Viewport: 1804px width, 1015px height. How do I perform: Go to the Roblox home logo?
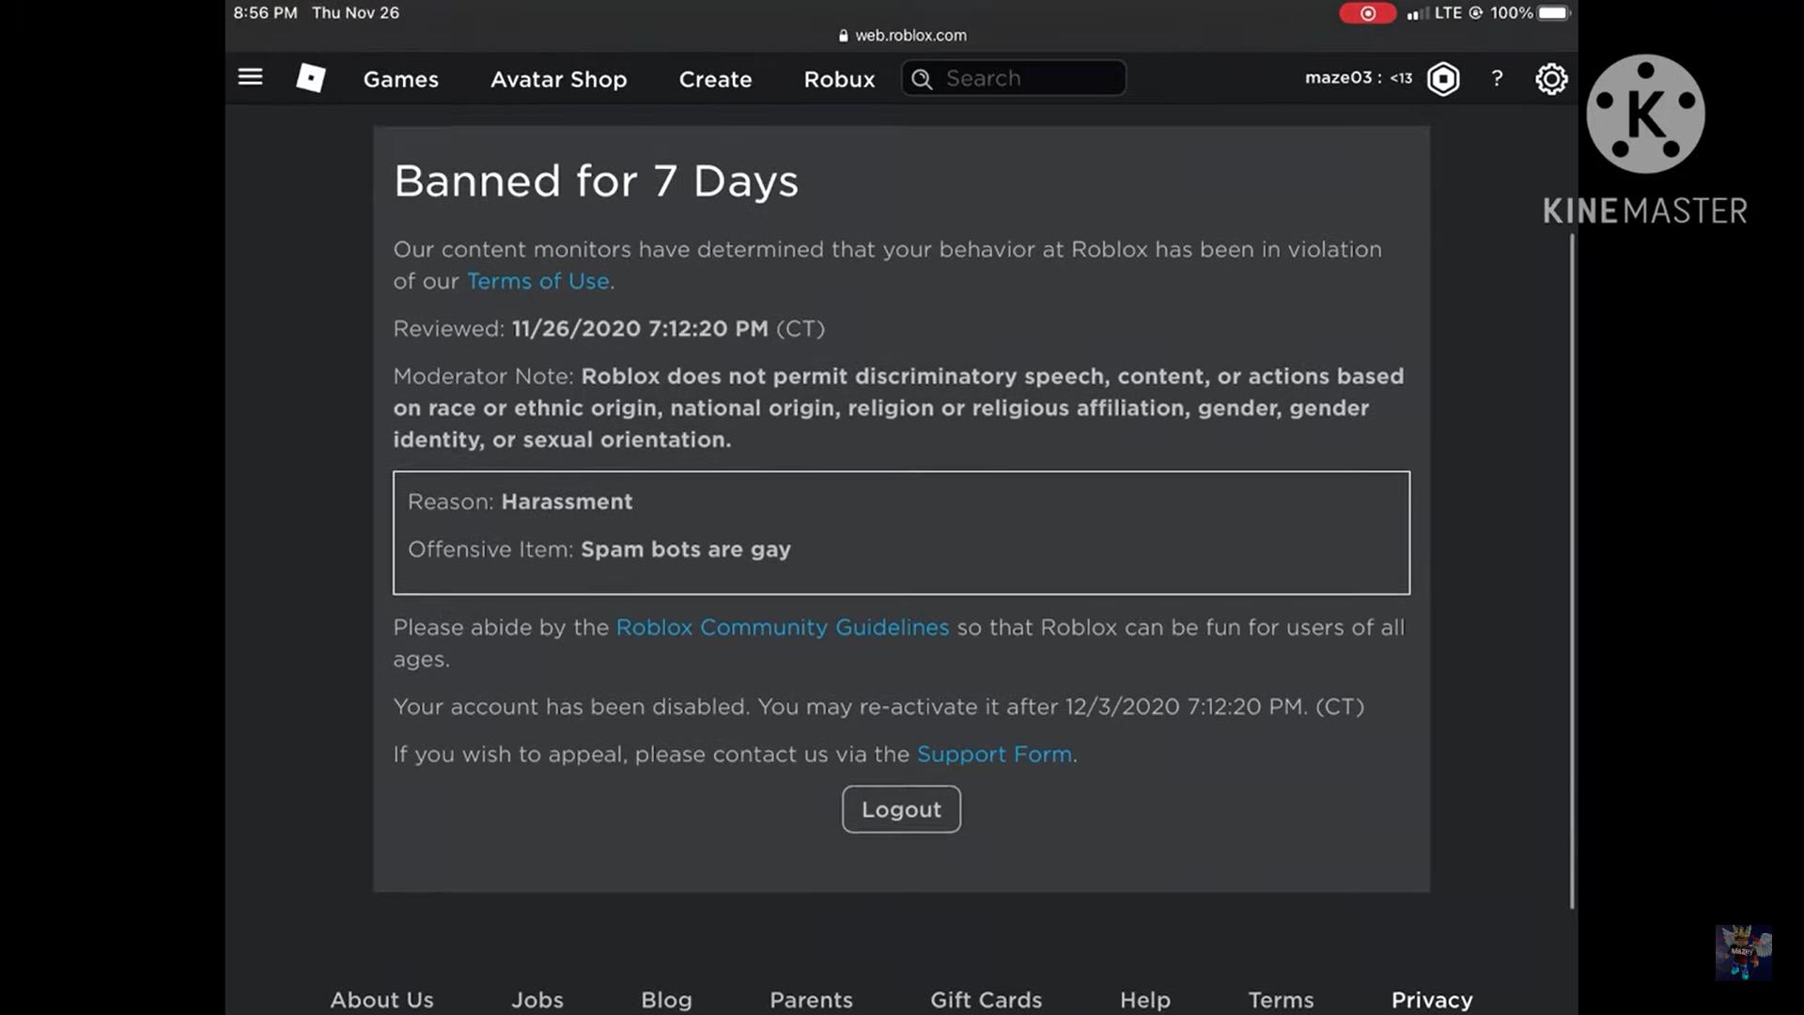311,78
